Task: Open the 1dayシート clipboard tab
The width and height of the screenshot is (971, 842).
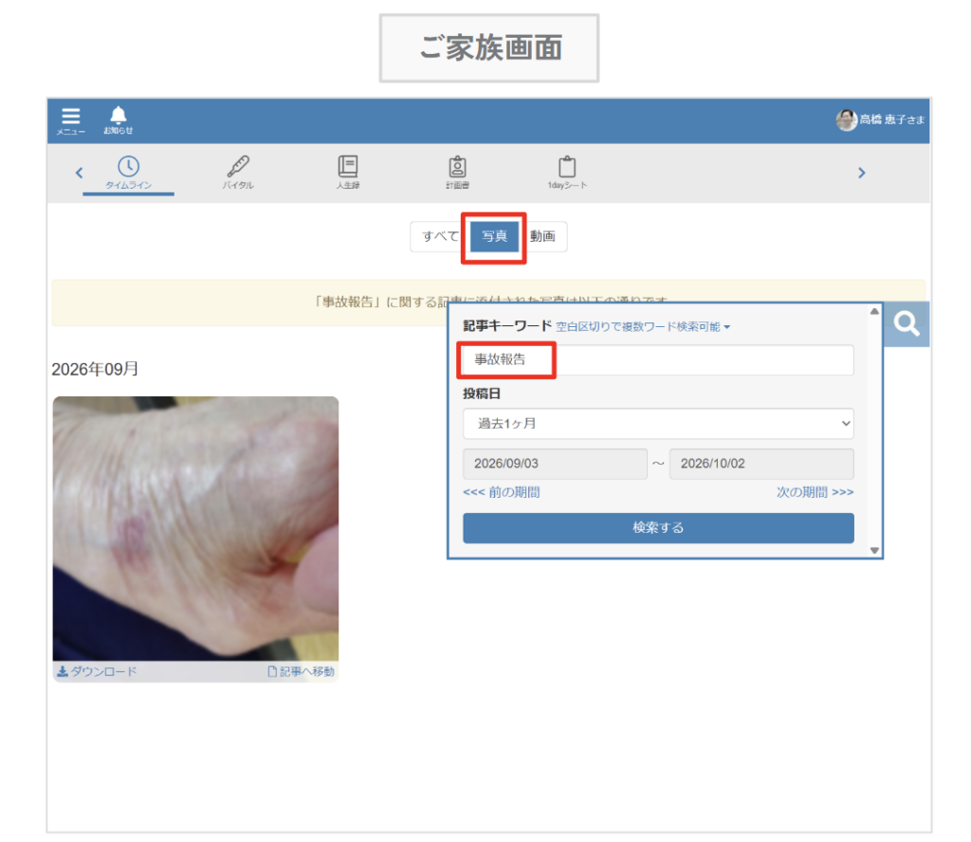Action: 567,173
